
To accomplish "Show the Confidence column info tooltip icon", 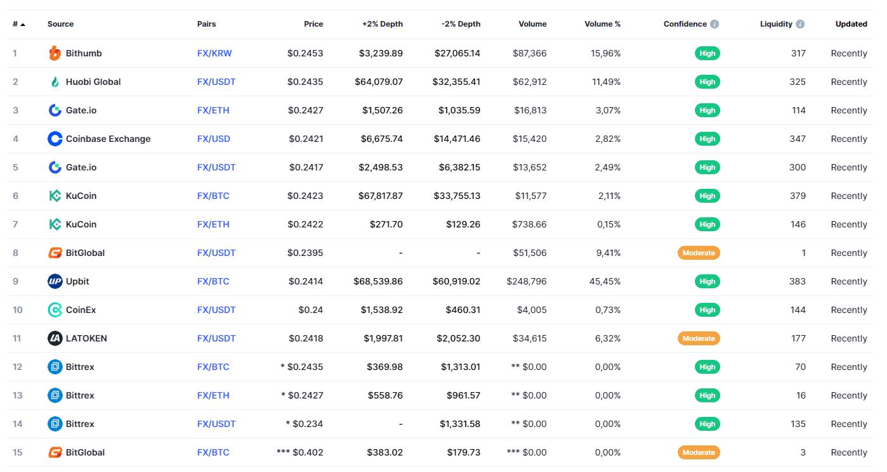I will click(x=715, y=24).
